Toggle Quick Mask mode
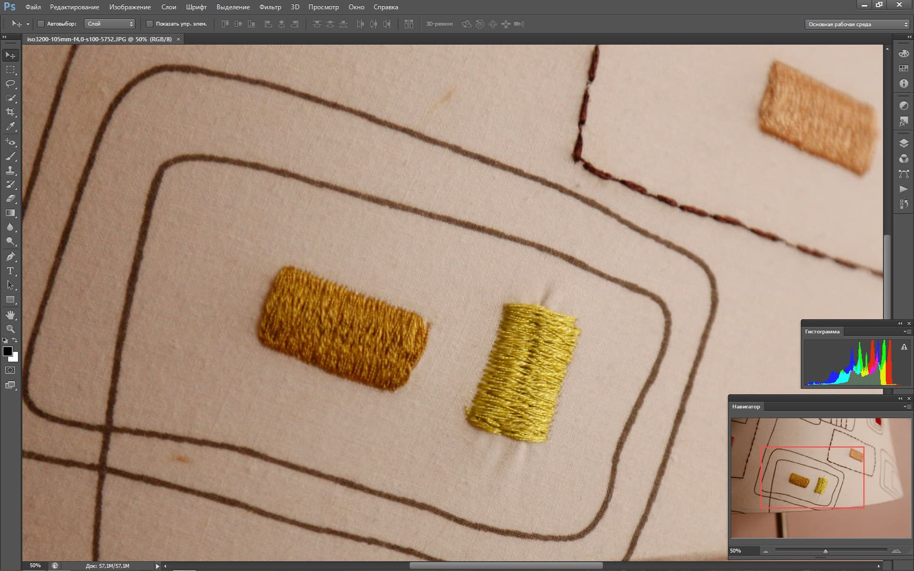 pyautogui.click(x=10, y=370)
